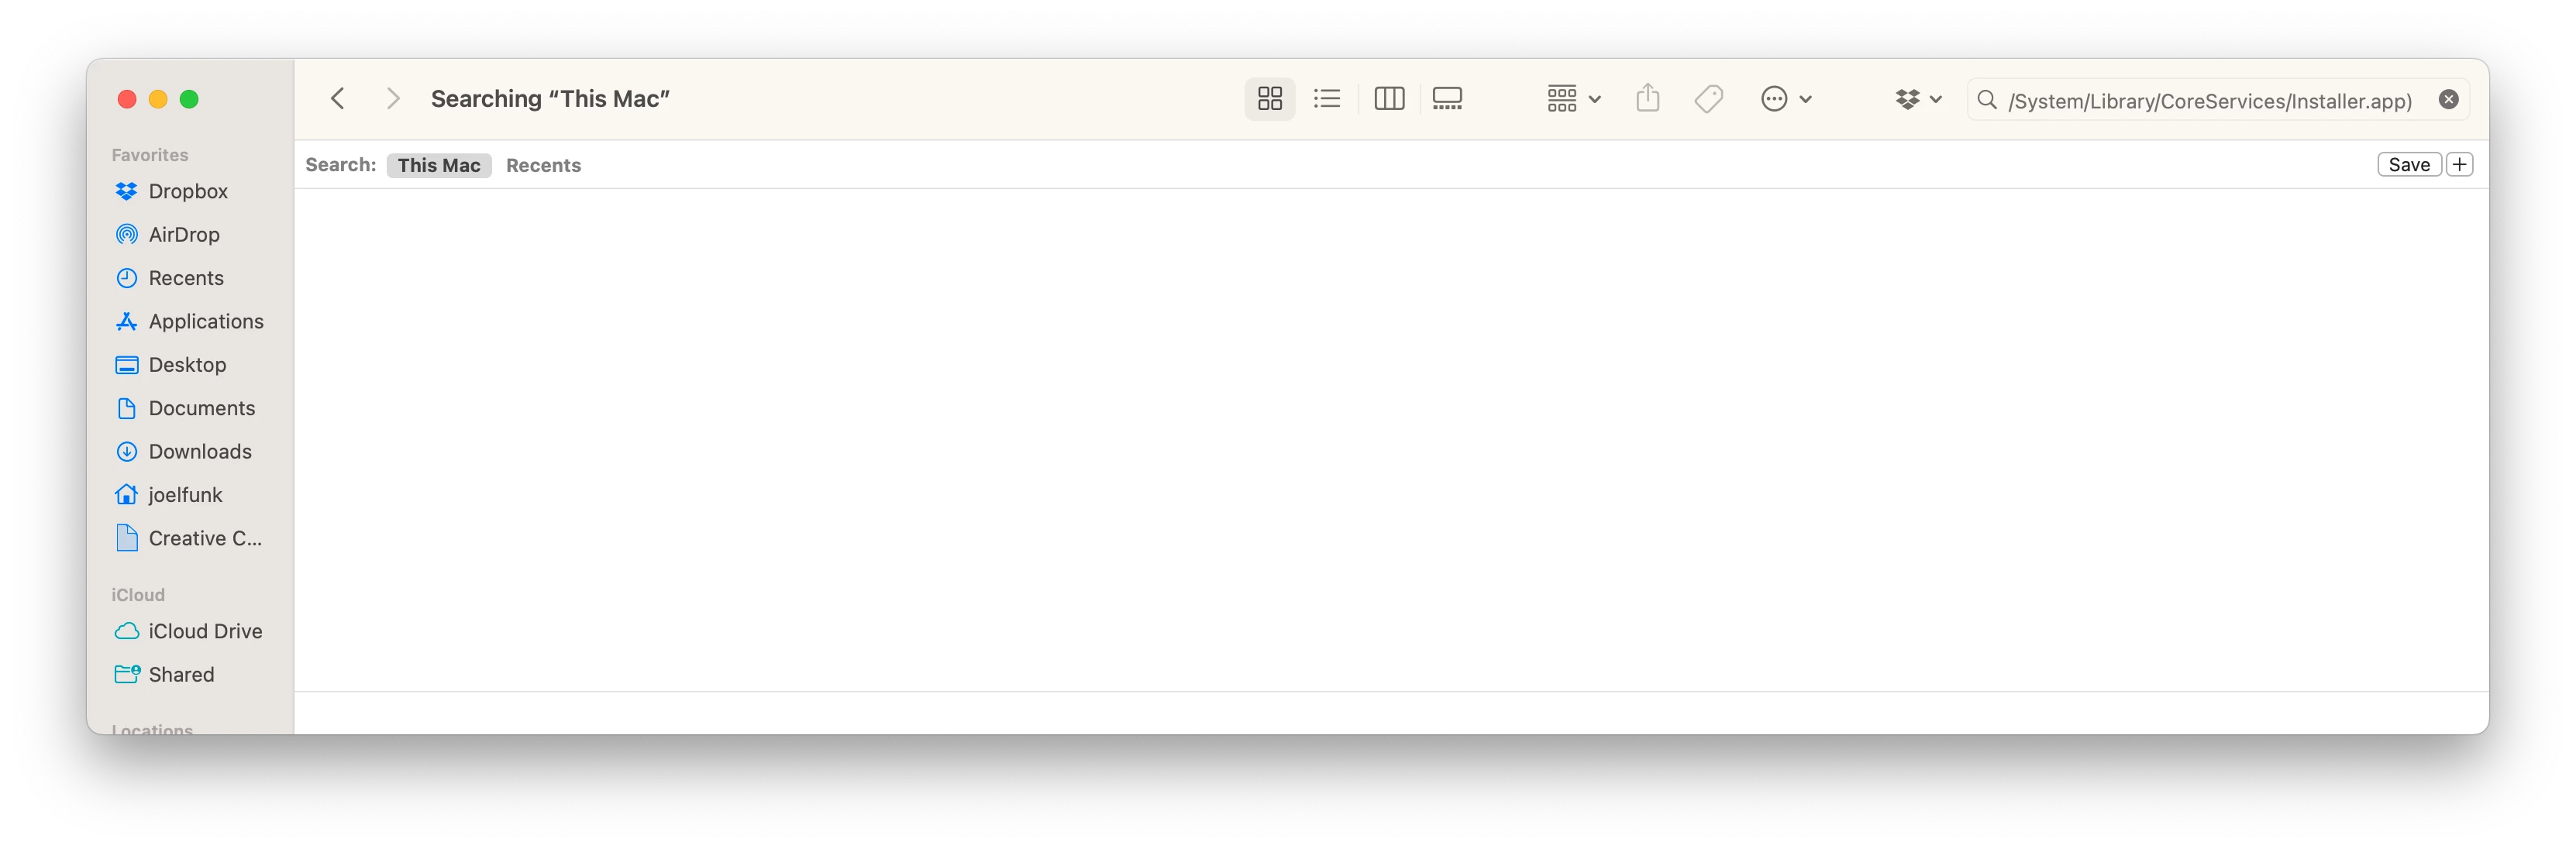This screenshot has width=2576, height=849.
Task: Click inside the search input field
Action: (2210, 100)
